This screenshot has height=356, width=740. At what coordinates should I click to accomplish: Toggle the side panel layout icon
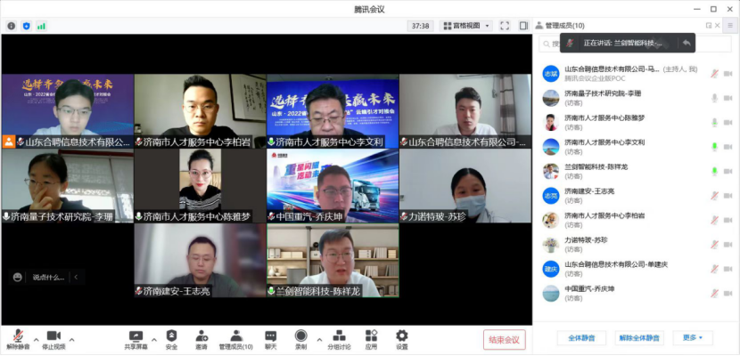click(x=523, y=26)
